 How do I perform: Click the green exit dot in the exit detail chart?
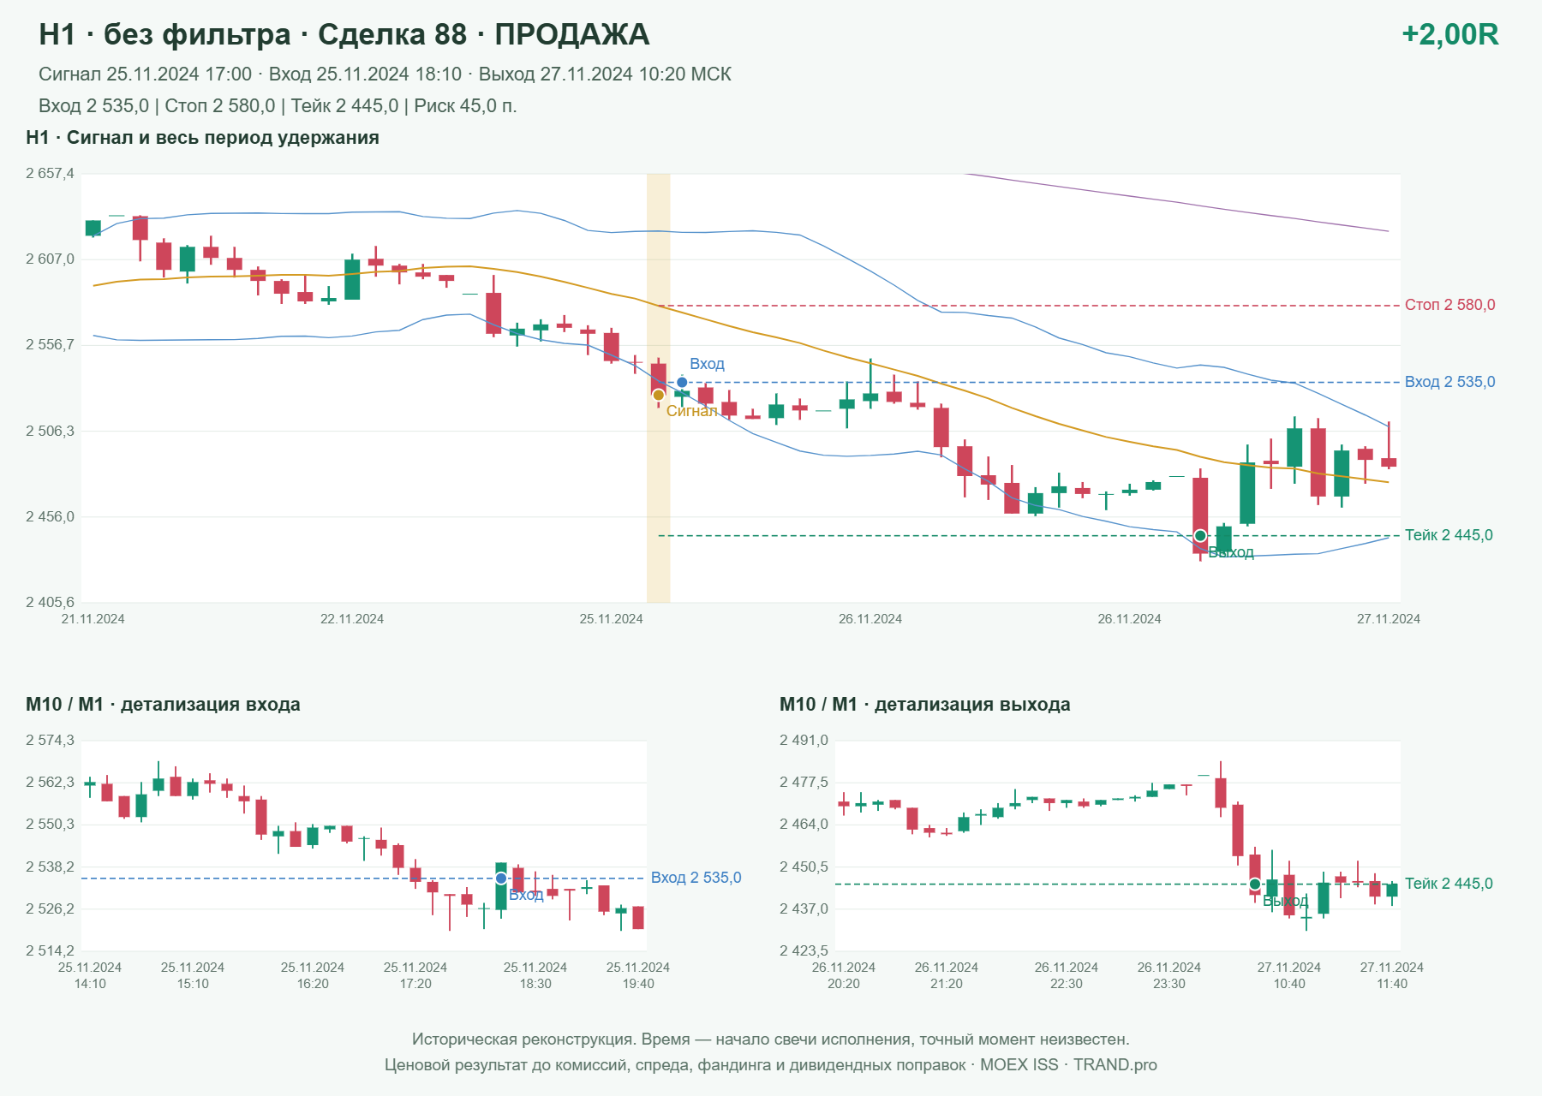click(1255, 885)
